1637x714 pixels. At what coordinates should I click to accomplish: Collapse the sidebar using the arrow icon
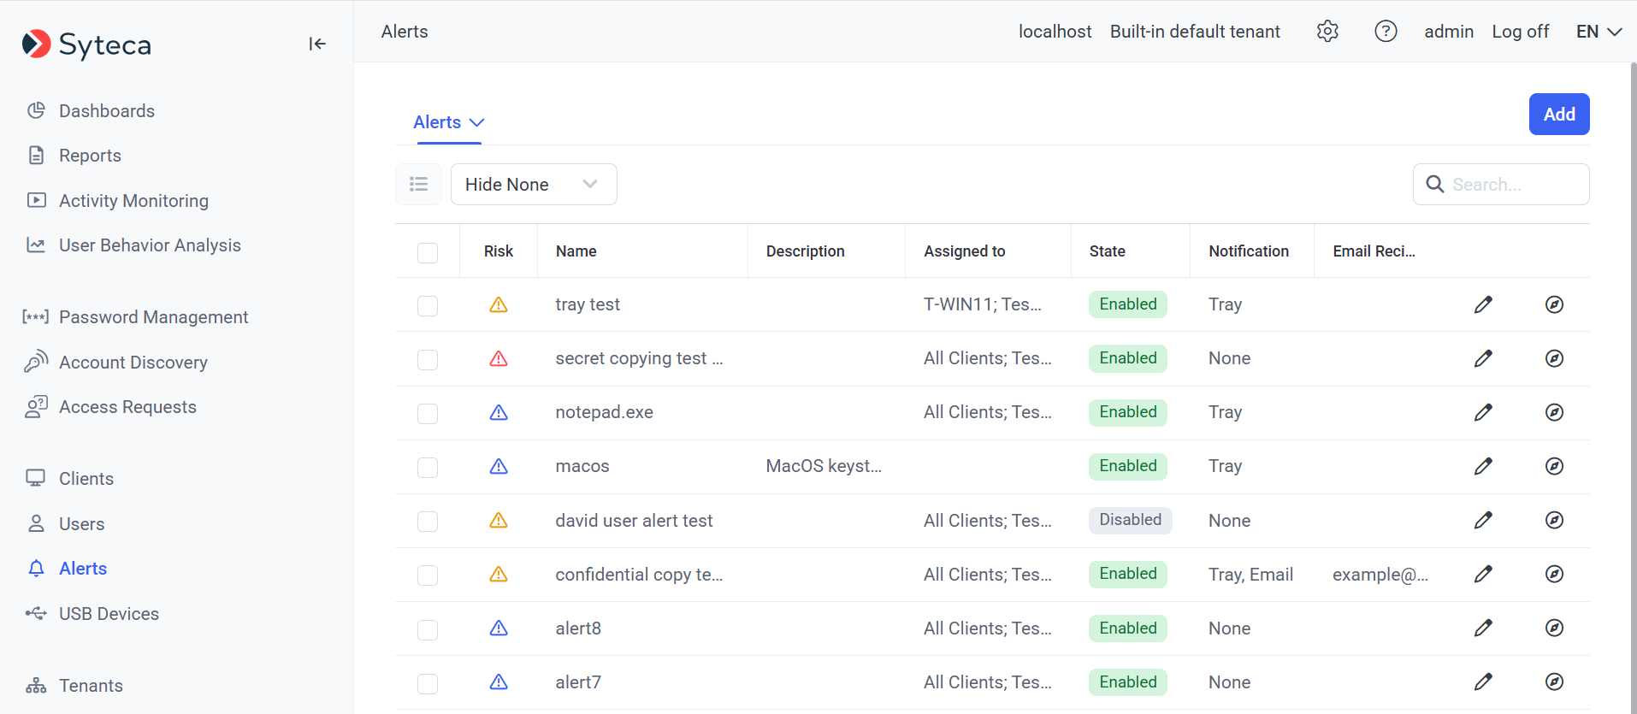[317, 44]
